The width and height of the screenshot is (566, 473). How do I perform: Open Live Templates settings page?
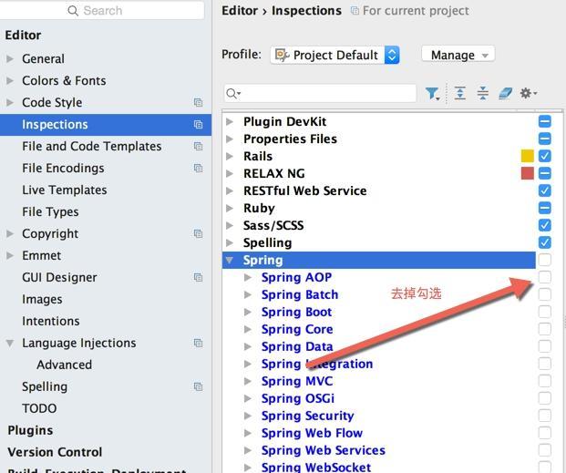click(64, 190)
